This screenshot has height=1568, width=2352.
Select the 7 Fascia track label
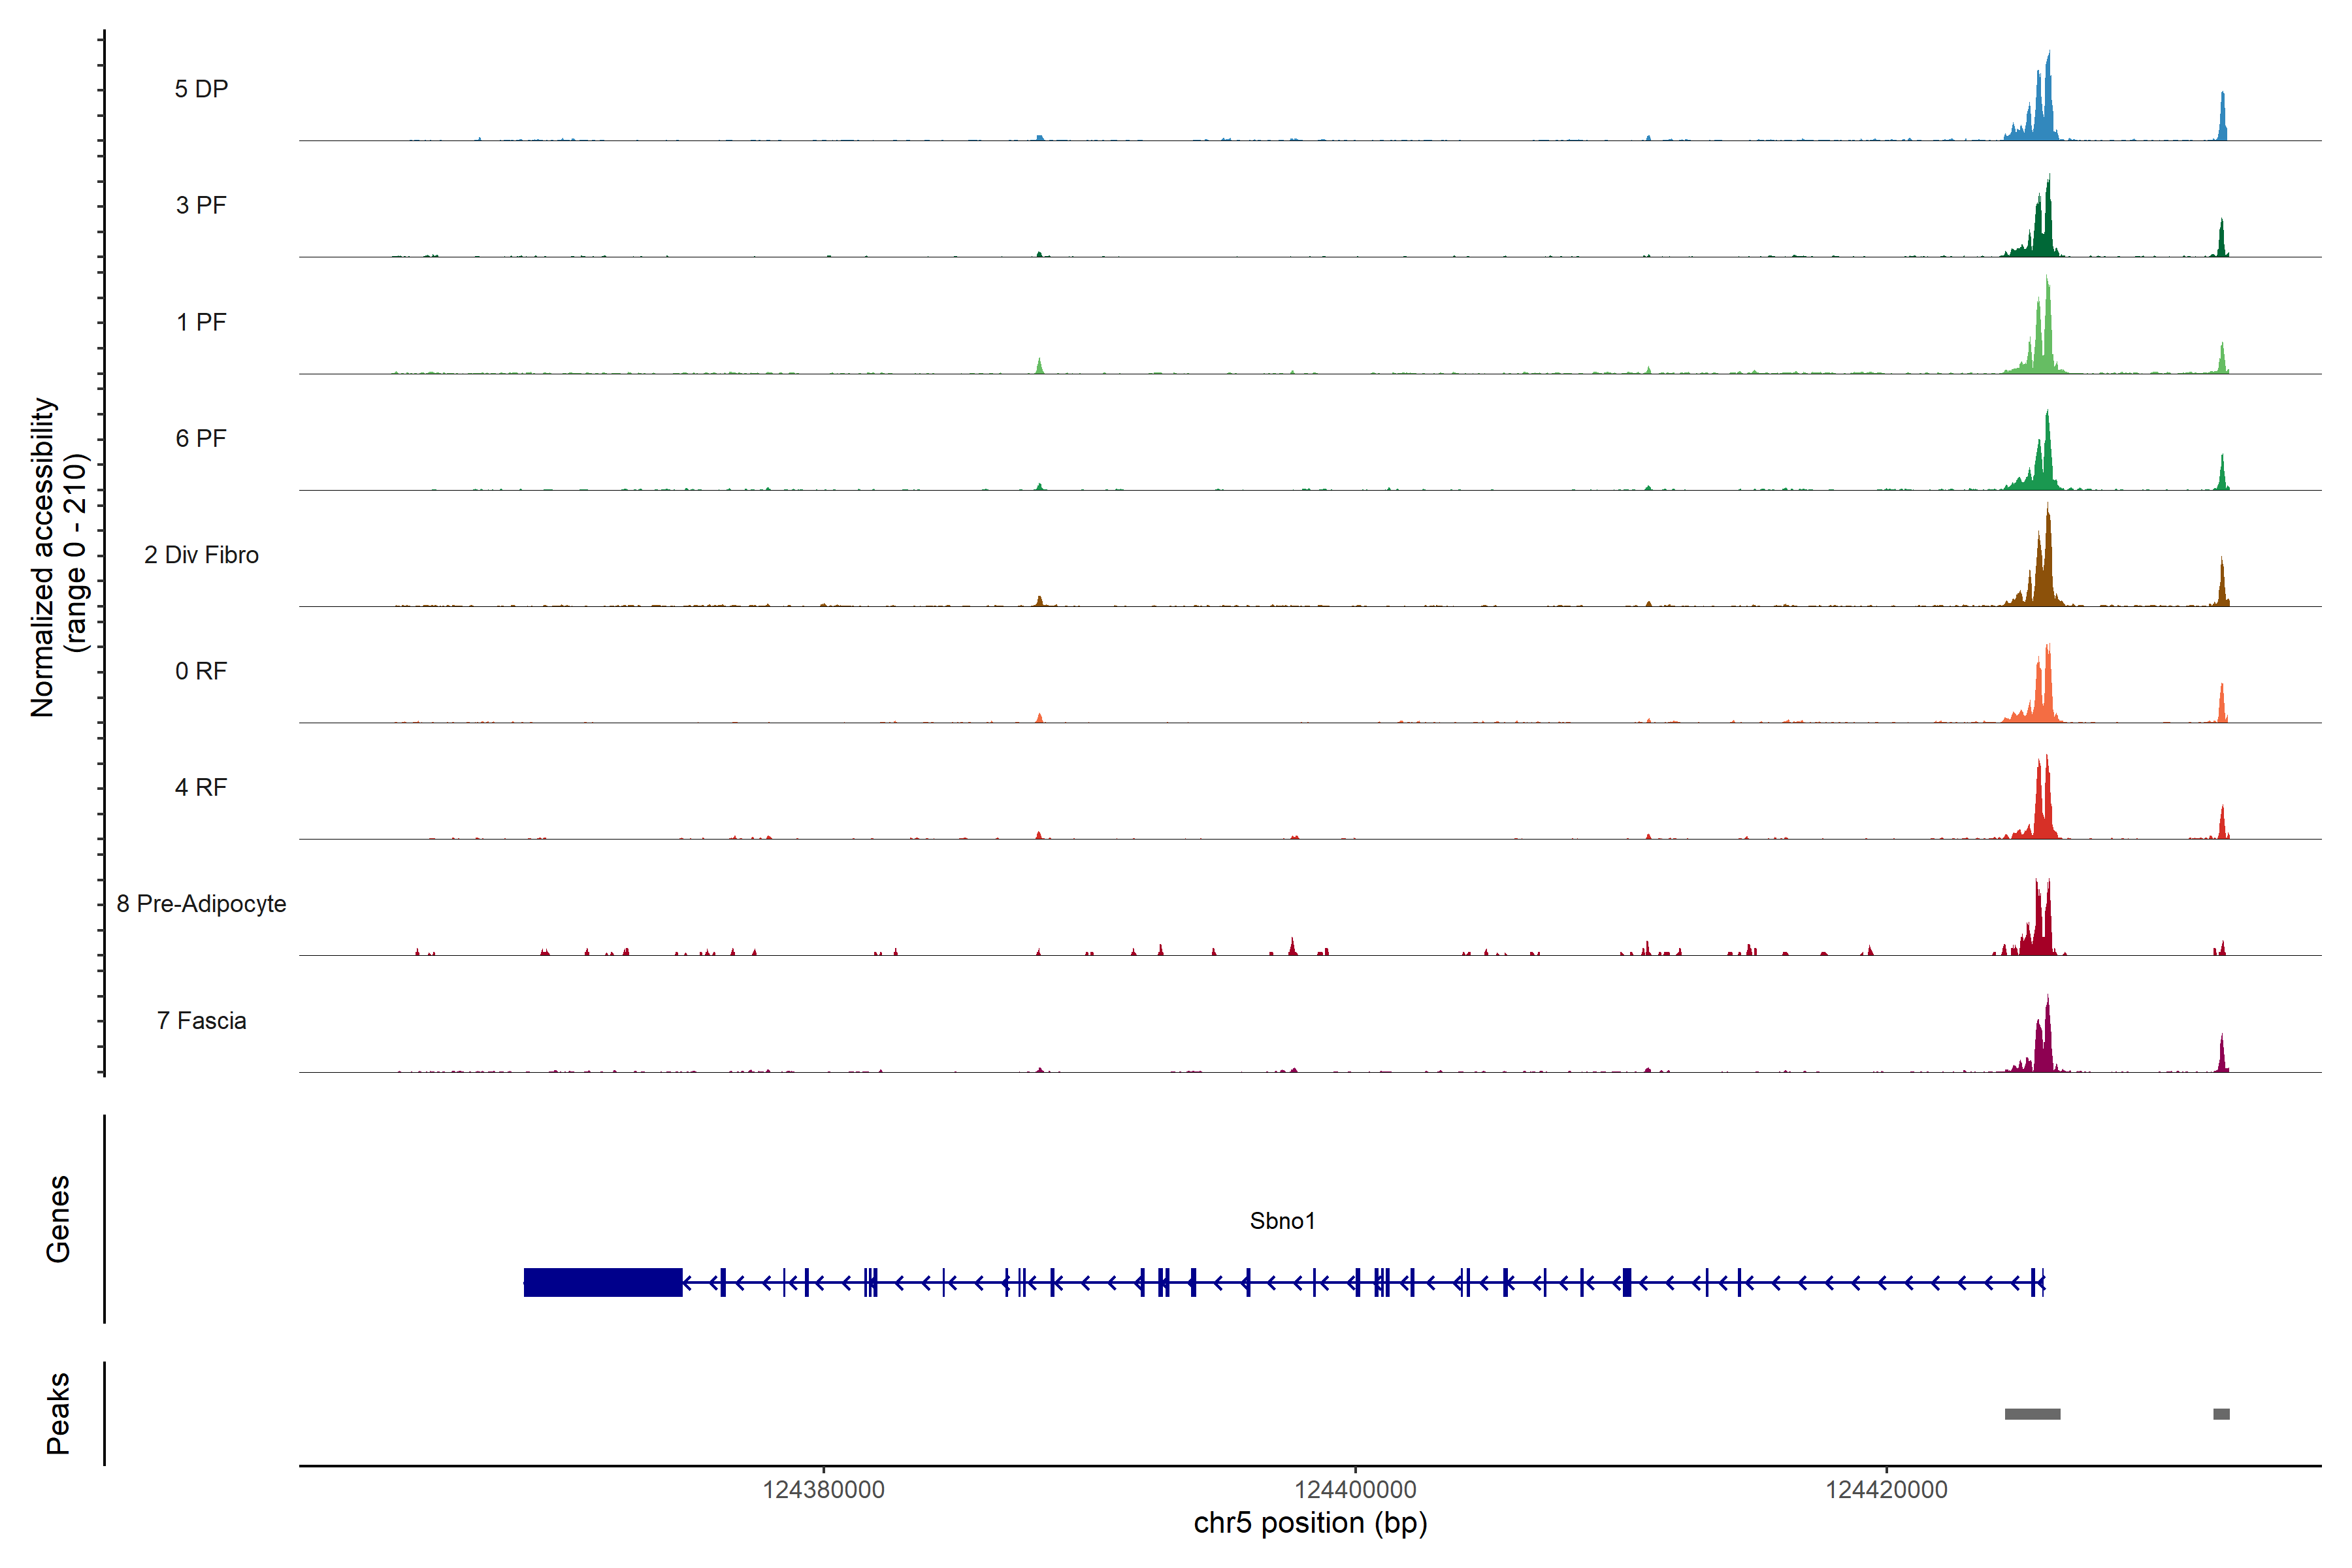[x=201, y=1020]
